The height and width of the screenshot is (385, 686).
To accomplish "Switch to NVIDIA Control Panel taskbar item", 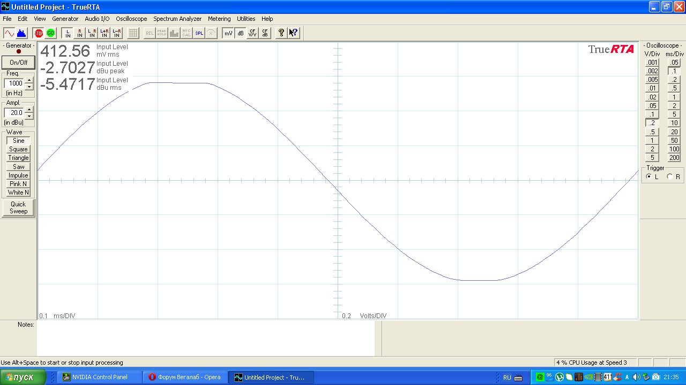I will (x=100, y=377).
